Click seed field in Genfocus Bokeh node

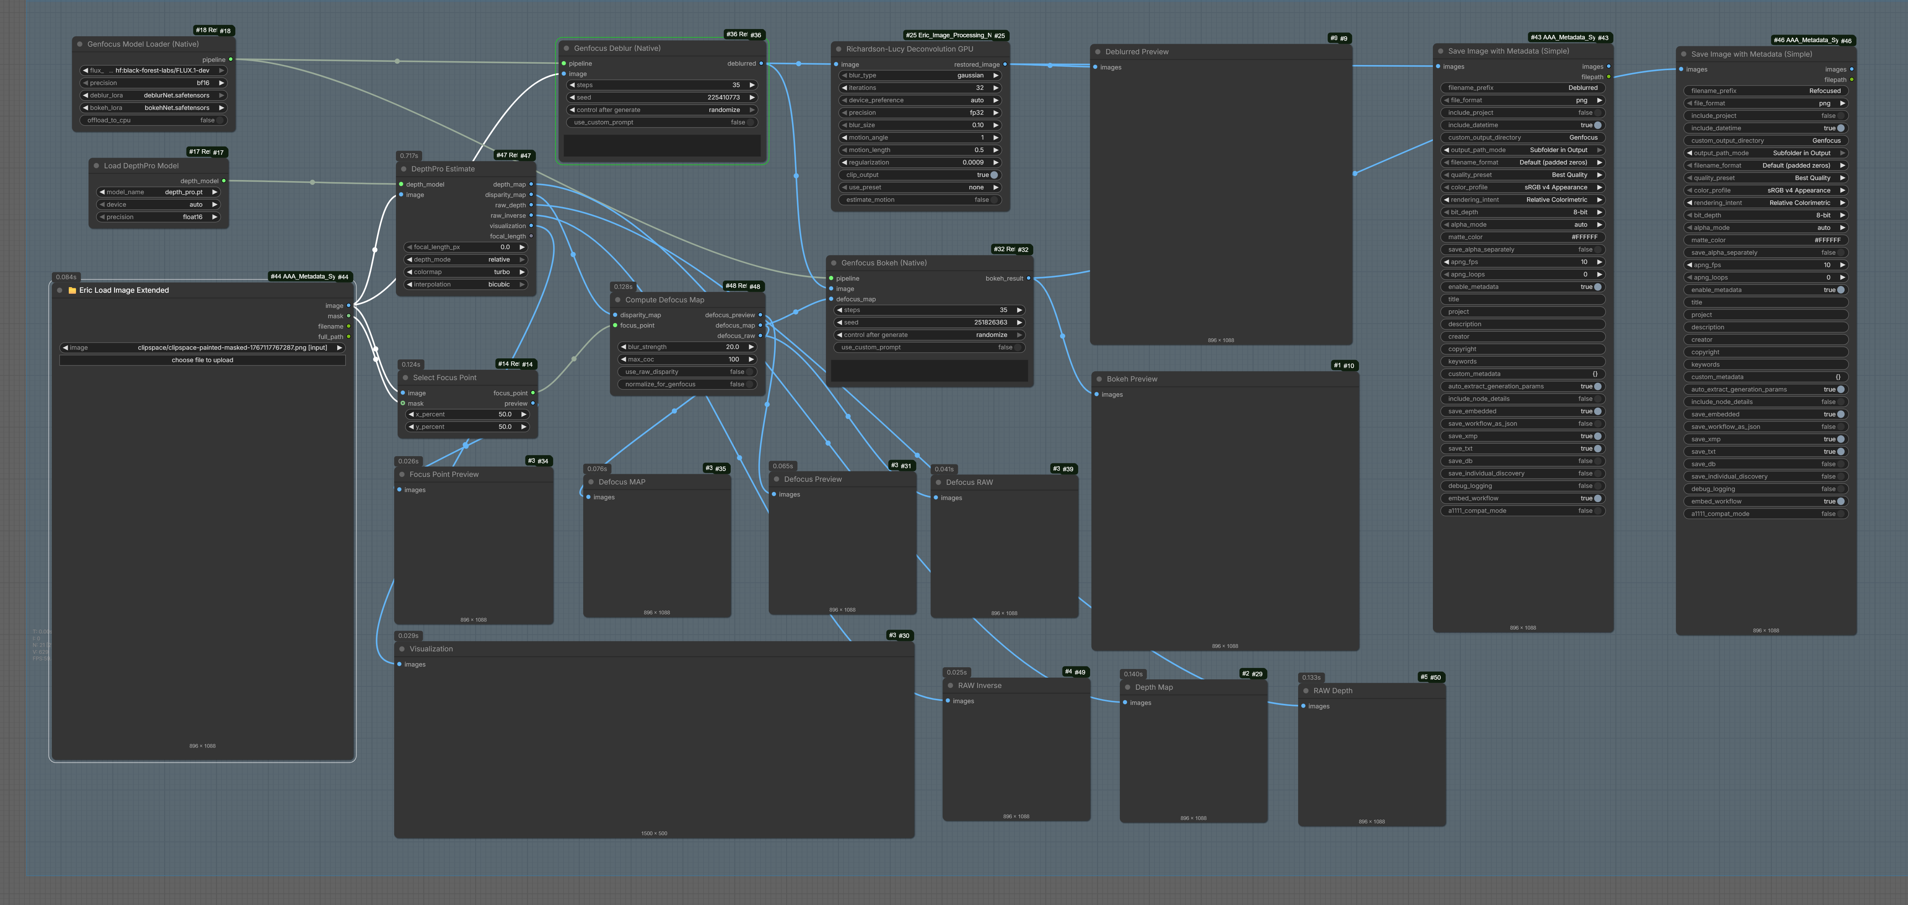click(x=929, y=323)
